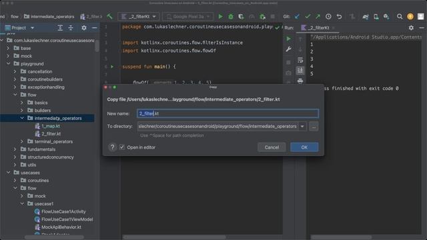
Task: Click flow breadcrumb in navigation bar
Action: click(15, 17)
